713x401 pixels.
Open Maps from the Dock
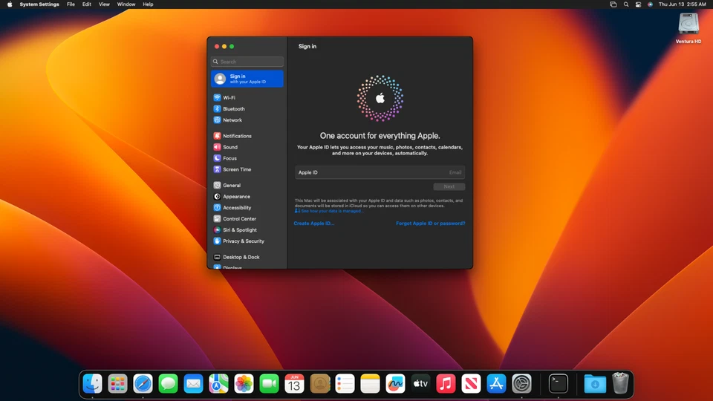click(x=218, y=384)
